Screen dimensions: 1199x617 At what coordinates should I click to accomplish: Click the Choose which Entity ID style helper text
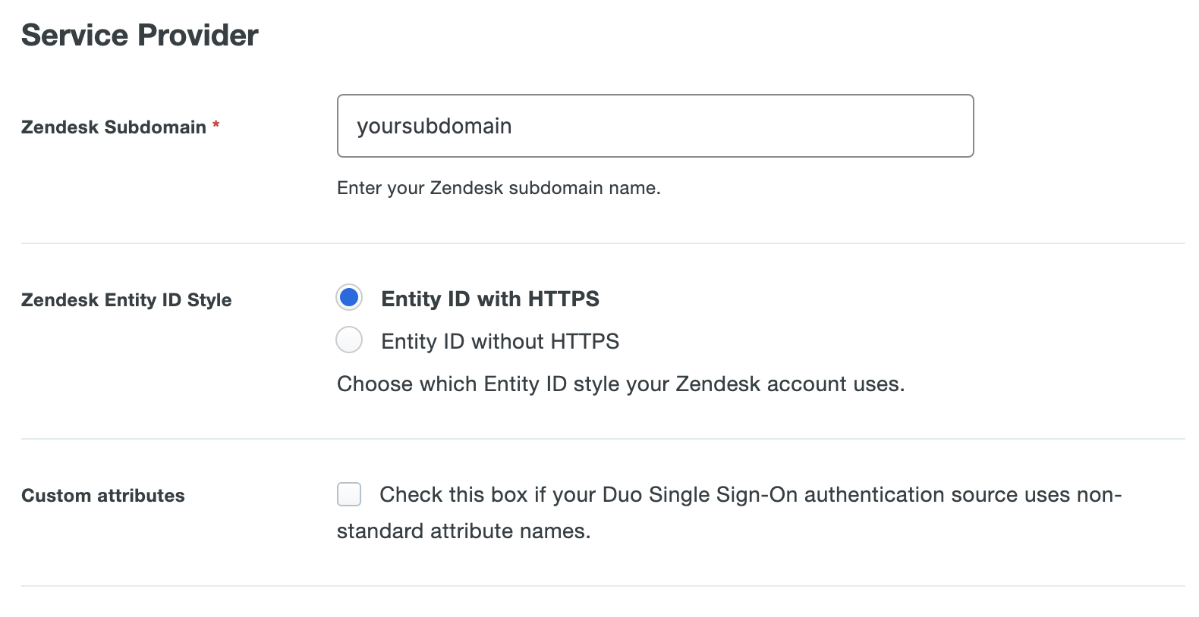coord(621,384)
